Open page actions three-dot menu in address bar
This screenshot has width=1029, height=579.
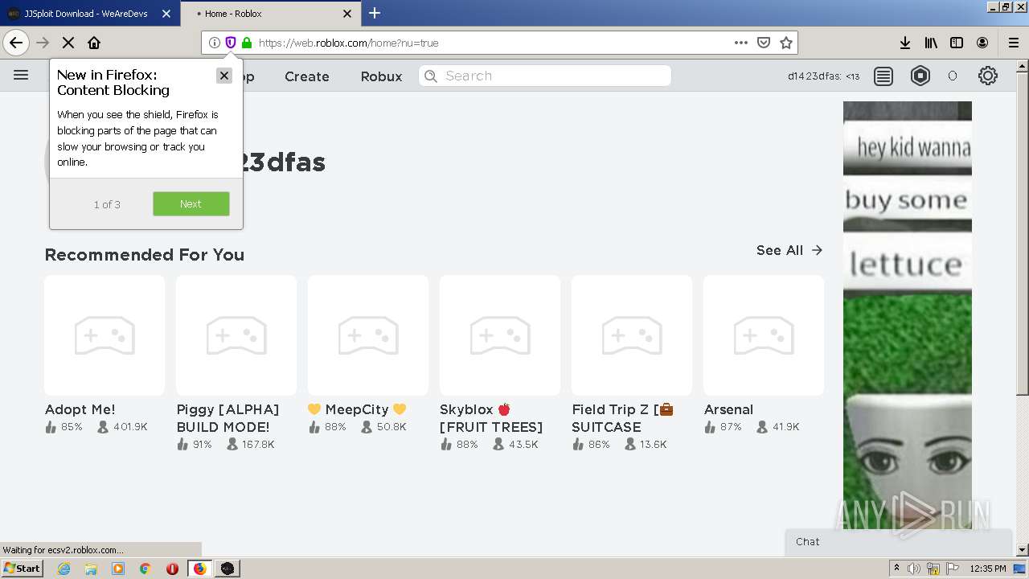click(741, 43)
